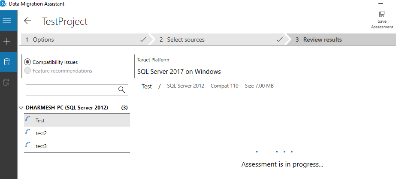Screen dimensions: 396x179
Task: Click the plus icon to create new project
Action: tap(7, 42)
